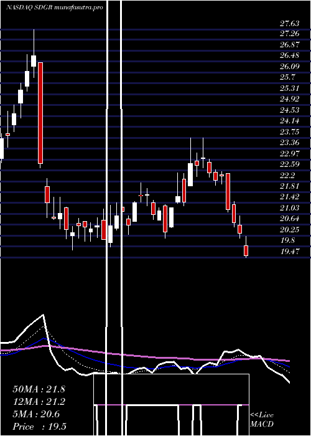Click the 26.87 price label

pos(290,45)
